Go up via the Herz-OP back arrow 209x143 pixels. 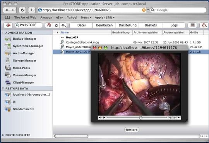pyautogui.click(x=62, y=37)
